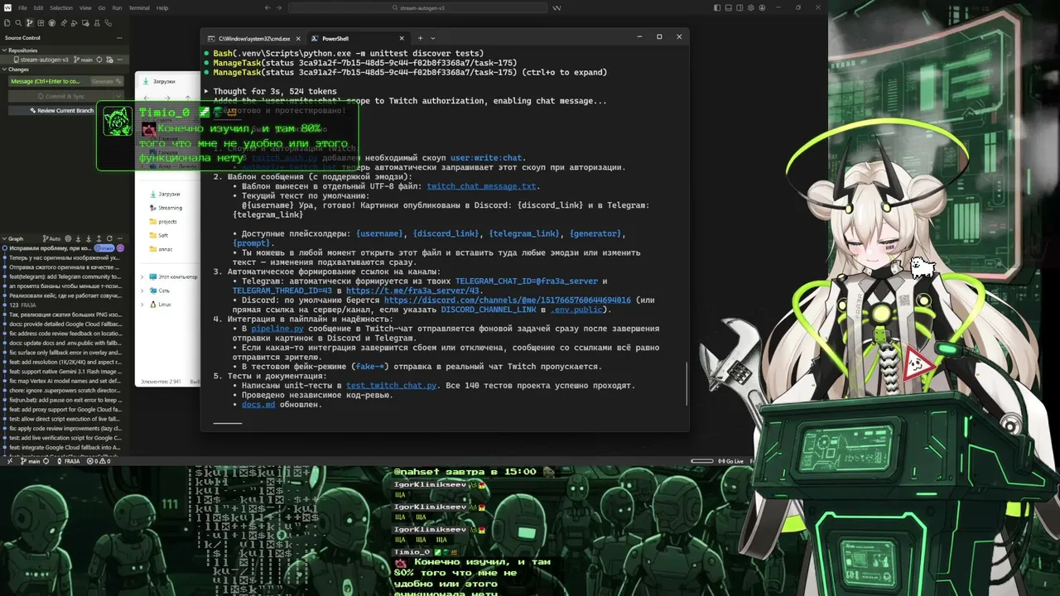This screenshot has height=596, width=1060.
Task: Switch to the PowerShell terminal tab
Action: (x=359, y=38)
